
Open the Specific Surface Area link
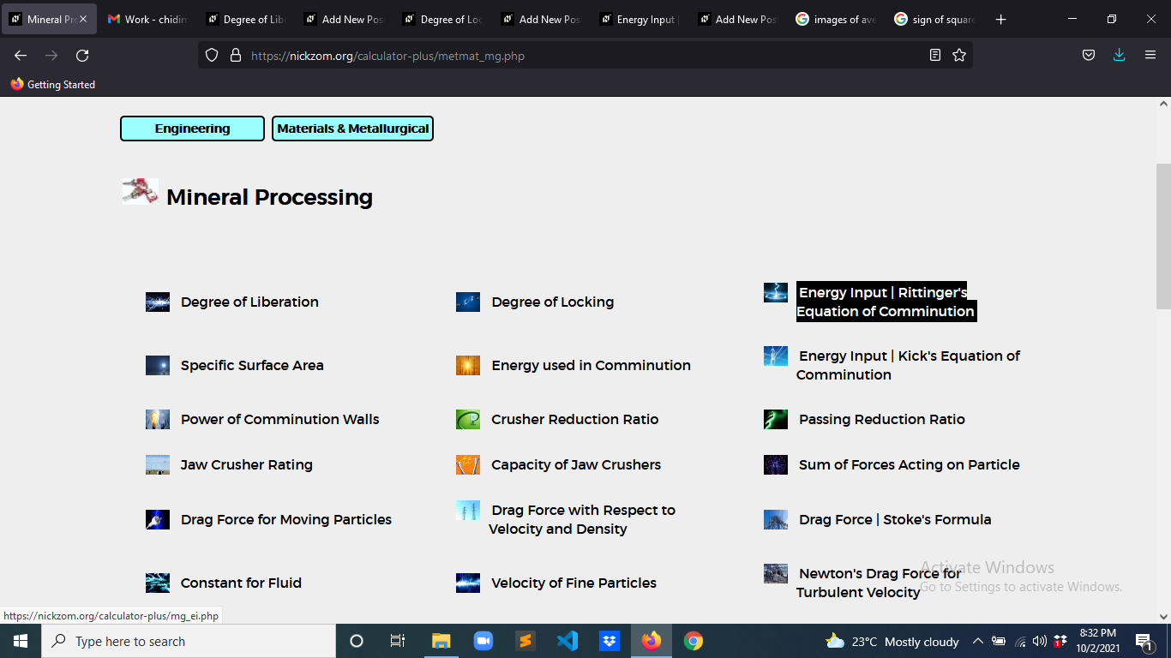252,365
